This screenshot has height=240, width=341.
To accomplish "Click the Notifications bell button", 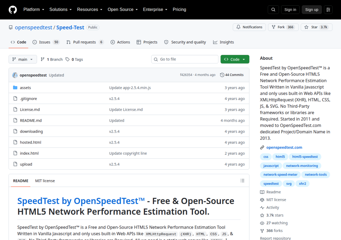I will click(249, 27).
